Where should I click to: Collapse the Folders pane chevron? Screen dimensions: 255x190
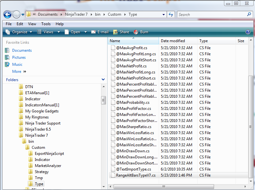click(x=103, y=80)
